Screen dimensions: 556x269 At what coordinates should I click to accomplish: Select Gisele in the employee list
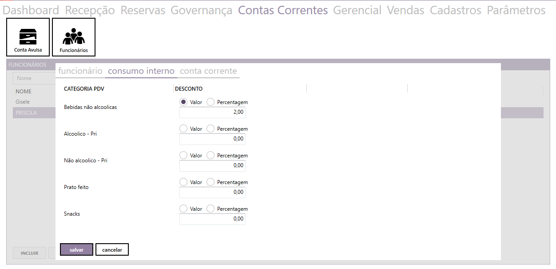point(23,102)
